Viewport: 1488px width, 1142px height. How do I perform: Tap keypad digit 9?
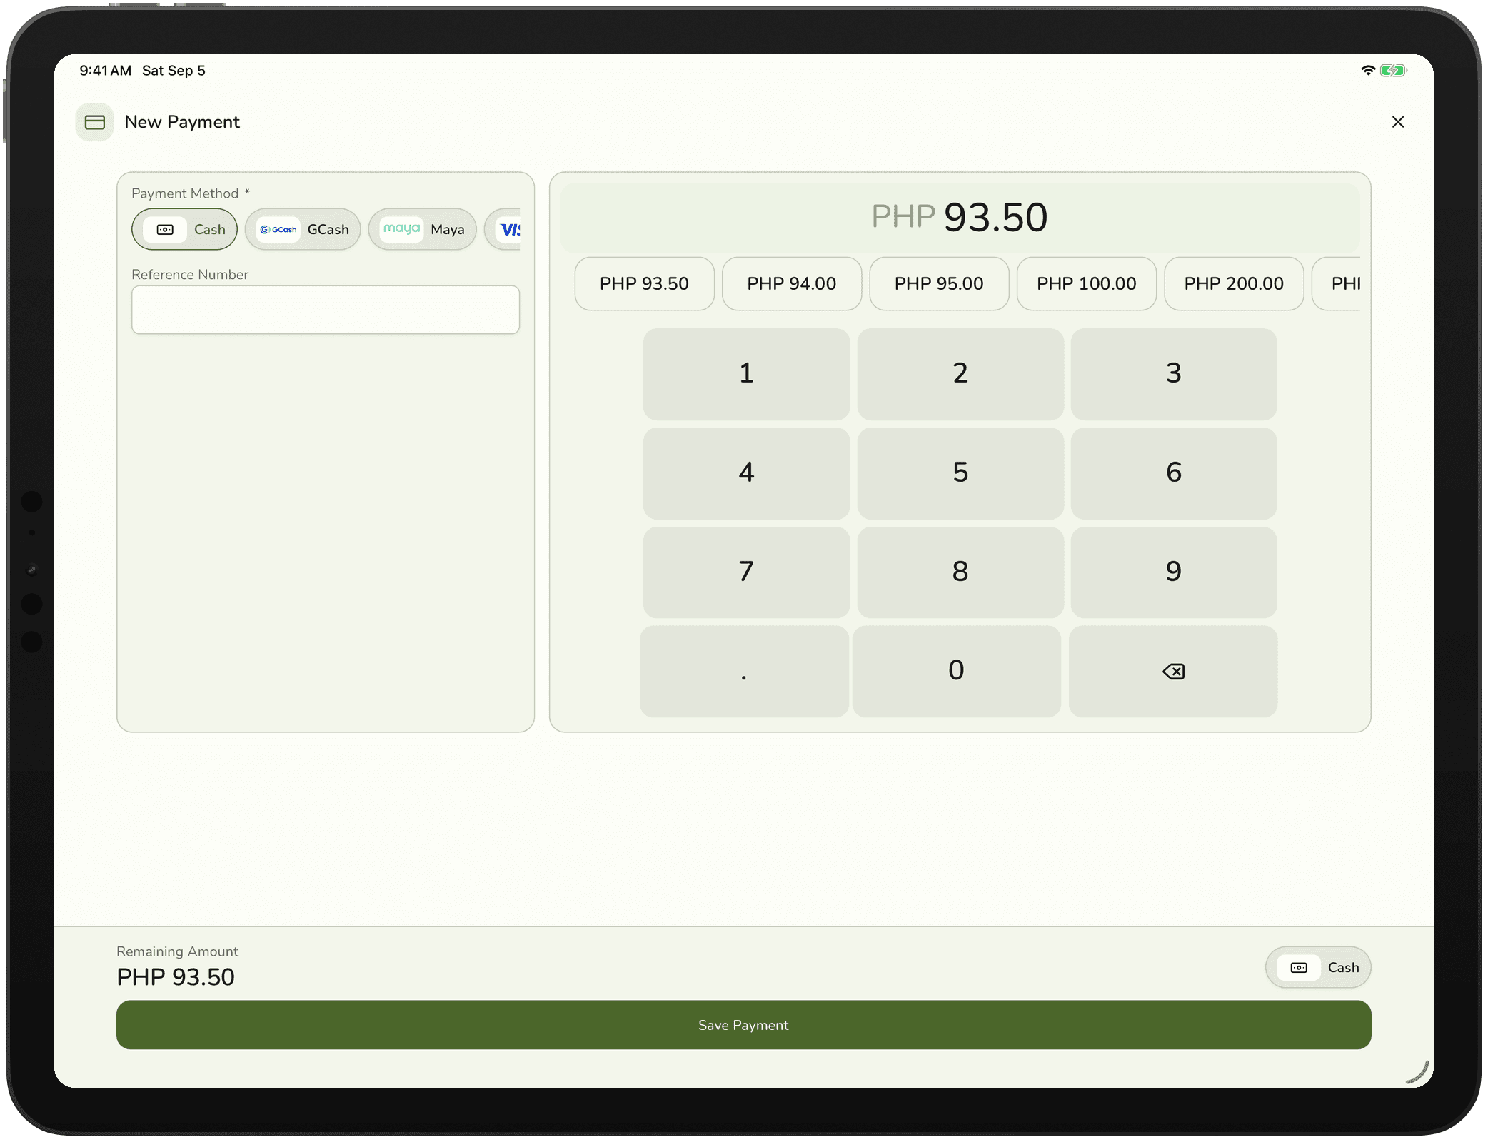click(1174, 572)
